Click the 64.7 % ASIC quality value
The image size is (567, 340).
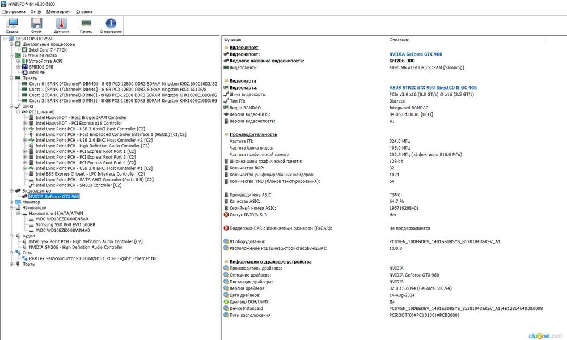396,201
